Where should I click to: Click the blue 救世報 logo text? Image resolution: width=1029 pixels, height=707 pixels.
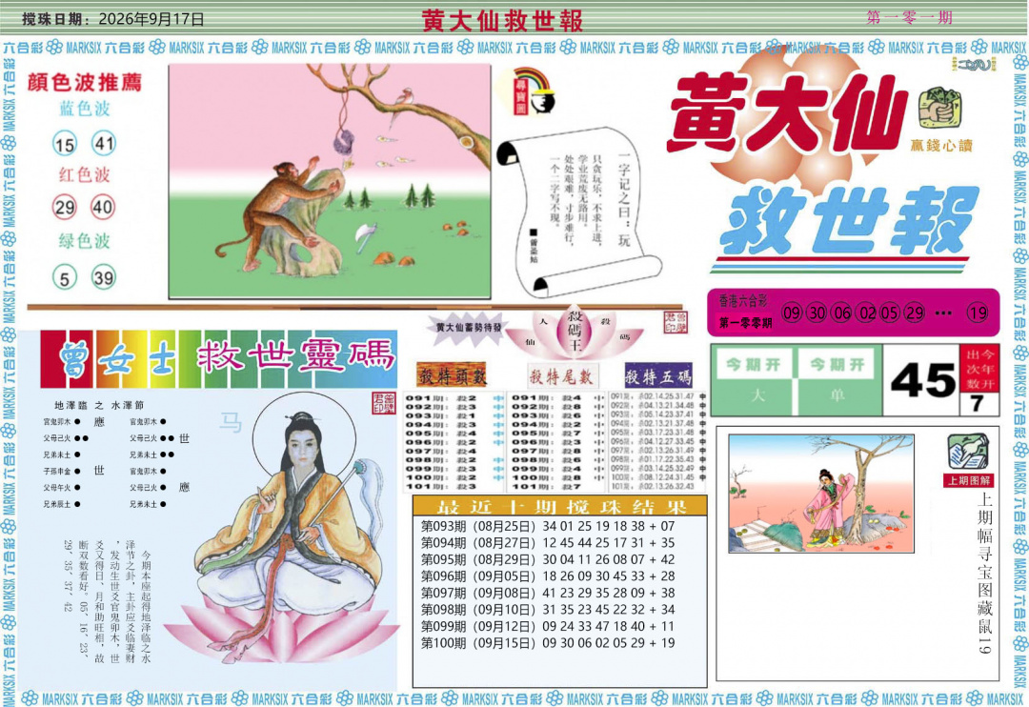tap(849, 221)
